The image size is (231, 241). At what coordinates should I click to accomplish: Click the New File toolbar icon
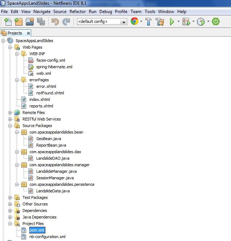point(8,22)
